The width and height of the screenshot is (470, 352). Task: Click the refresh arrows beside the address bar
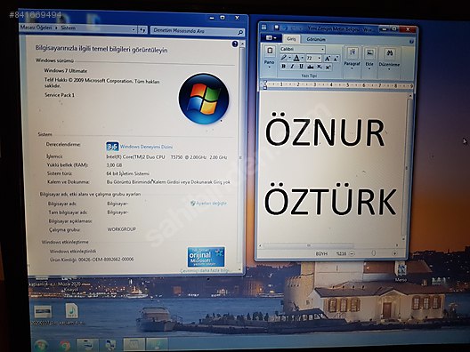point(142,29)
